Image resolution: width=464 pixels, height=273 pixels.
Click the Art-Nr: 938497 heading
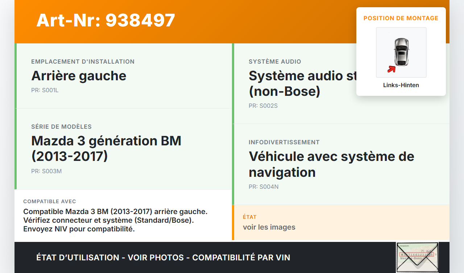click(x=106, y=20)
